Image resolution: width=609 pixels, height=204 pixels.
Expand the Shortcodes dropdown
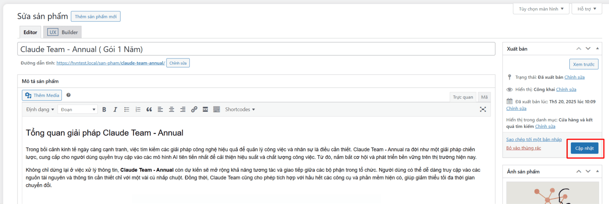tap(240, 109)
